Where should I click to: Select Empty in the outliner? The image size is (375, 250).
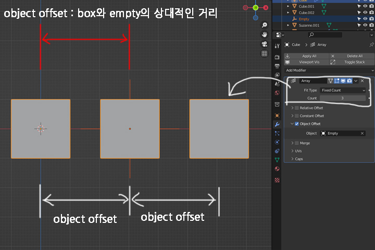tap(304, 19)
